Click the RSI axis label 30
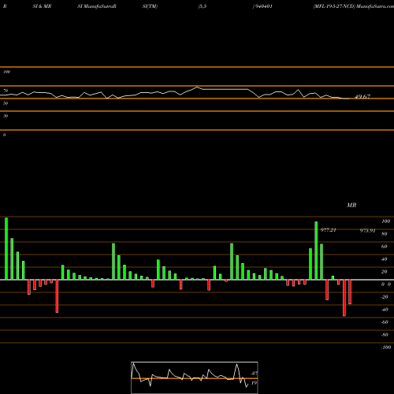 tap(6, 116)
